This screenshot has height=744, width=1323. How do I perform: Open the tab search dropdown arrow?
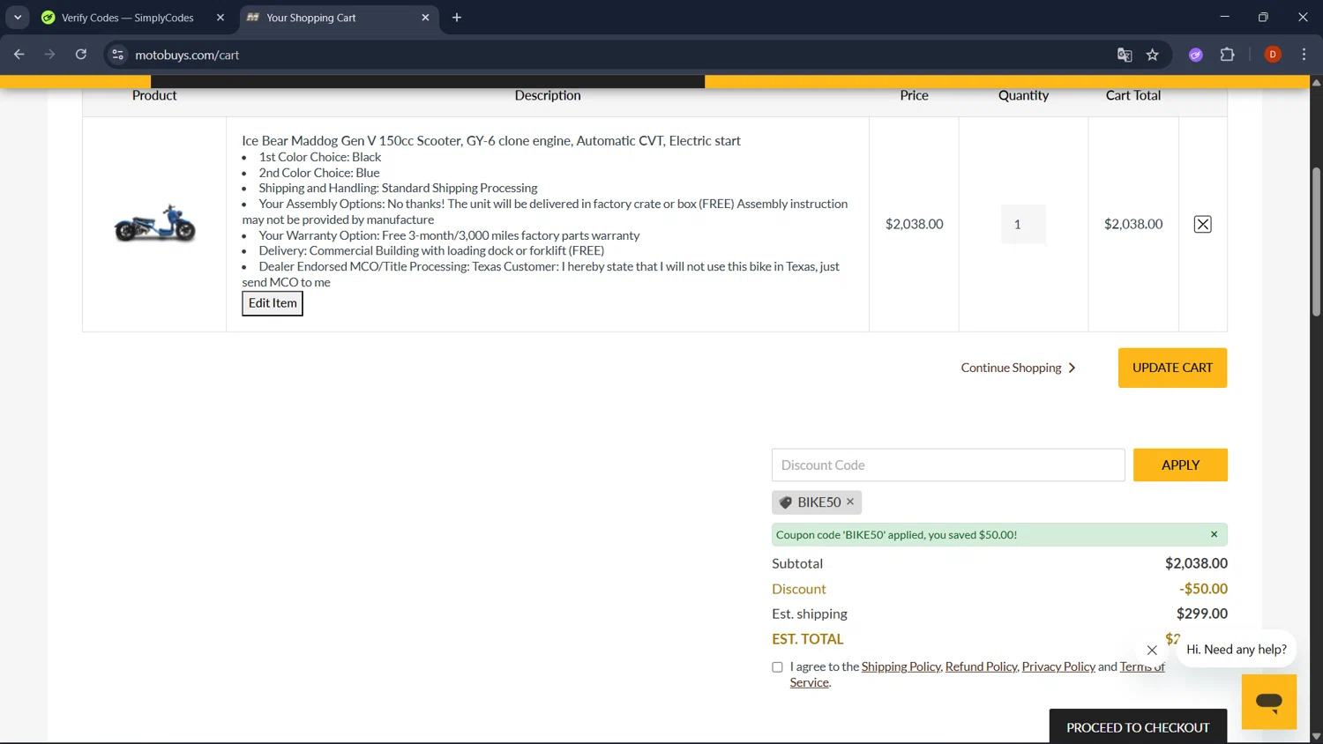(18, 18)
